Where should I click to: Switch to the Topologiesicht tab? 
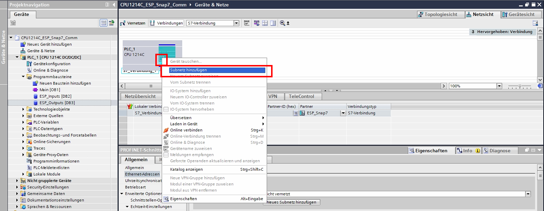(440, 15)
